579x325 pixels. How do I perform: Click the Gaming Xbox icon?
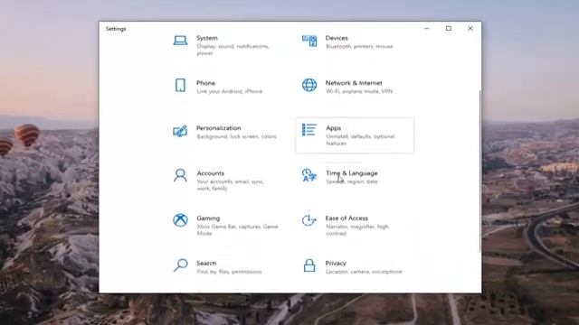click(180, 220)
